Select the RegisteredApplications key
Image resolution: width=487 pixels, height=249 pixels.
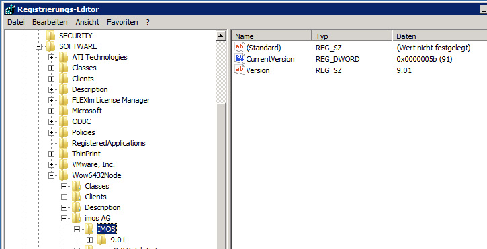pos(109,143)
